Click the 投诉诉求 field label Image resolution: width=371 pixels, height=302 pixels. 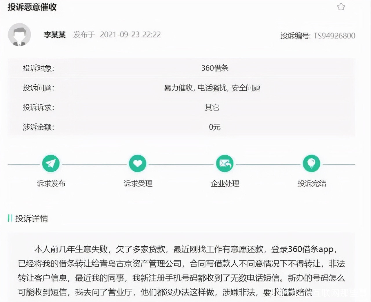pos(39,108)
